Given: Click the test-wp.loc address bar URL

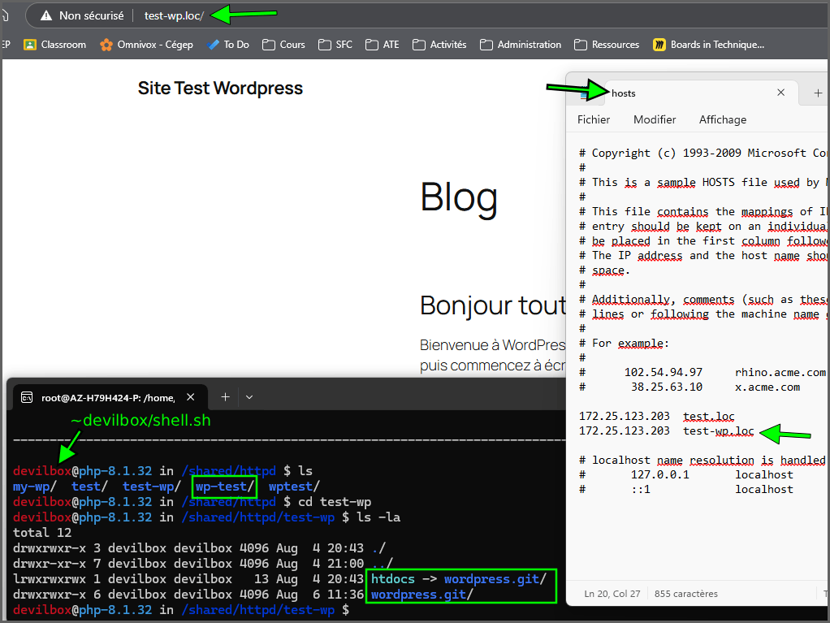Looking at the screenshot, I should 174,16.
